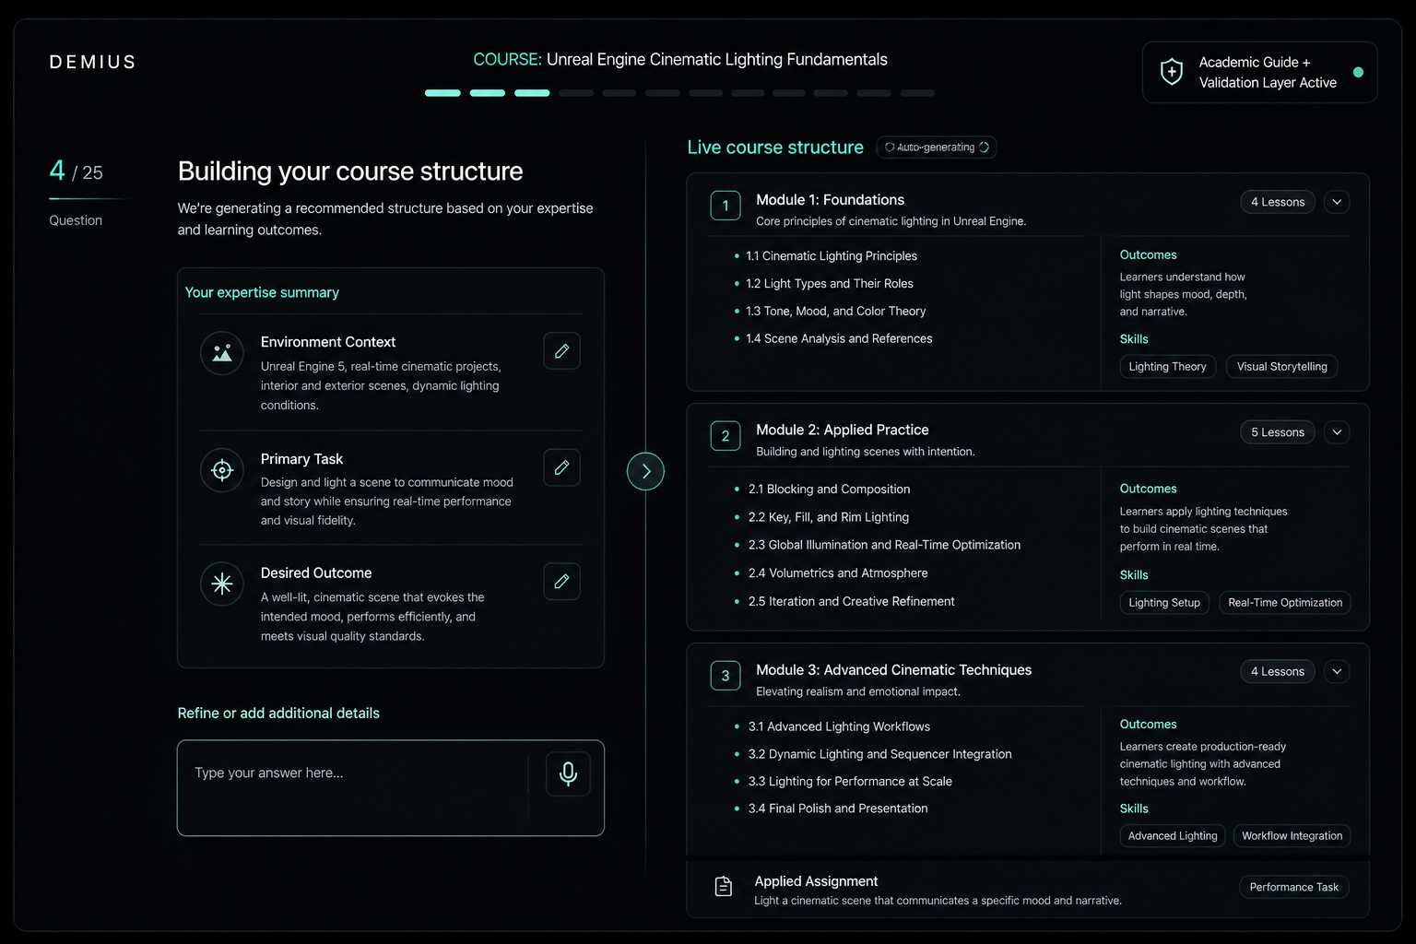Click the first progress bar segment
Image resolution: width=1416 pixels, height=944 pixels.
point(442,93)
